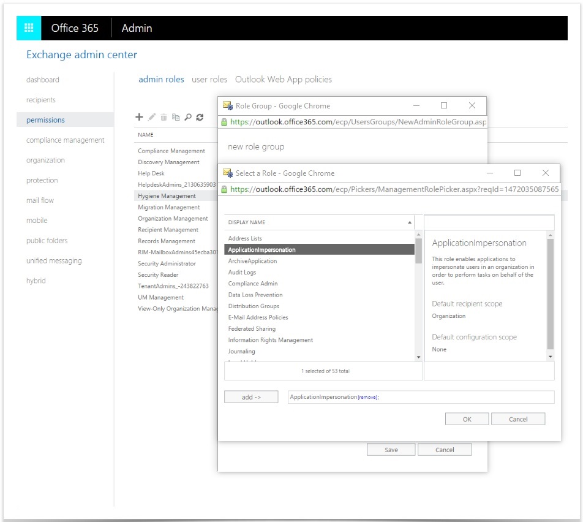The width and height of the screenshot is (583, 522).
Task: Open dashboard in left navigation
Action: 43,80
